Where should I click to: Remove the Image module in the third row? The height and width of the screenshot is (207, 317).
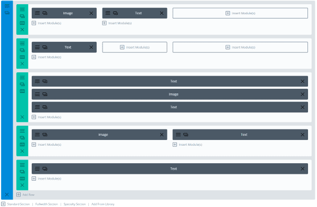302,94
